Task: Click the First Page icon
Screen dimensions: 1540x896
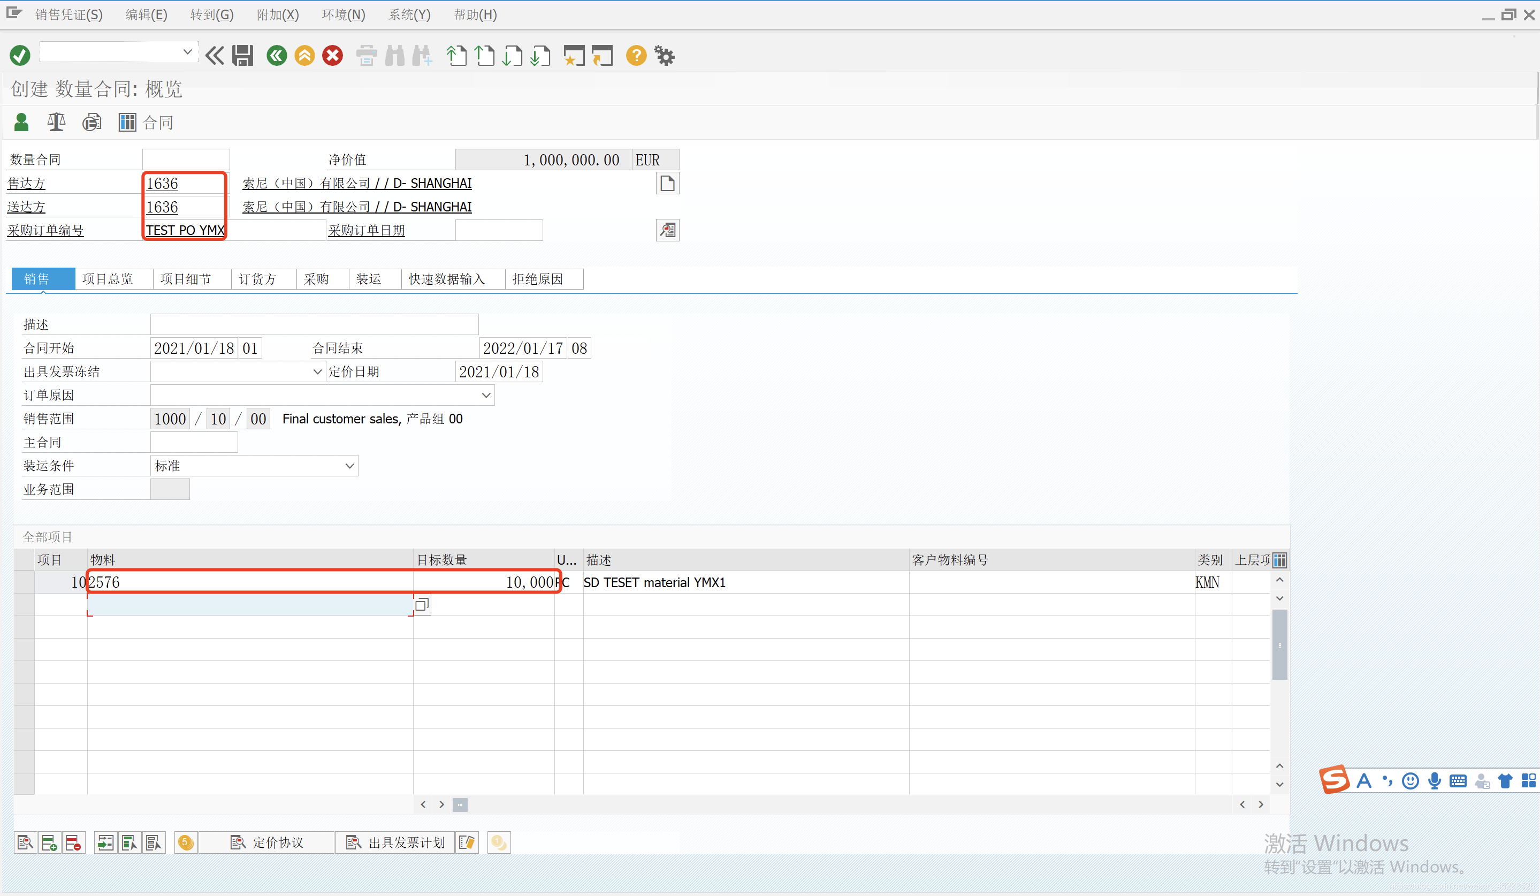Action: point(456,56)
